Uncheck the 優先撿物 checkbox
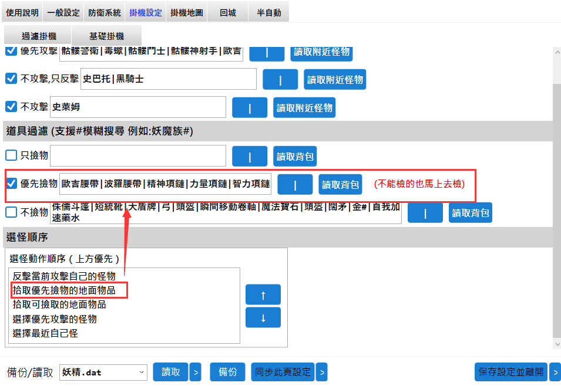561x386 pixels. click(11, 184)
